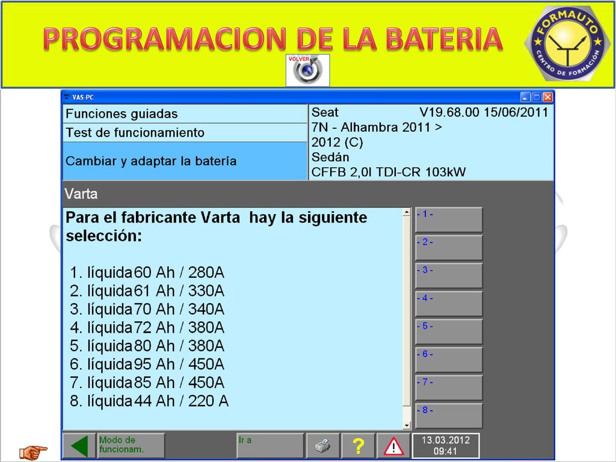The width and height of the screenshot is (616, 462).
Task: Click list line '5. líquida 80 Ah / 380A'
Action: [x=147, y=346]
